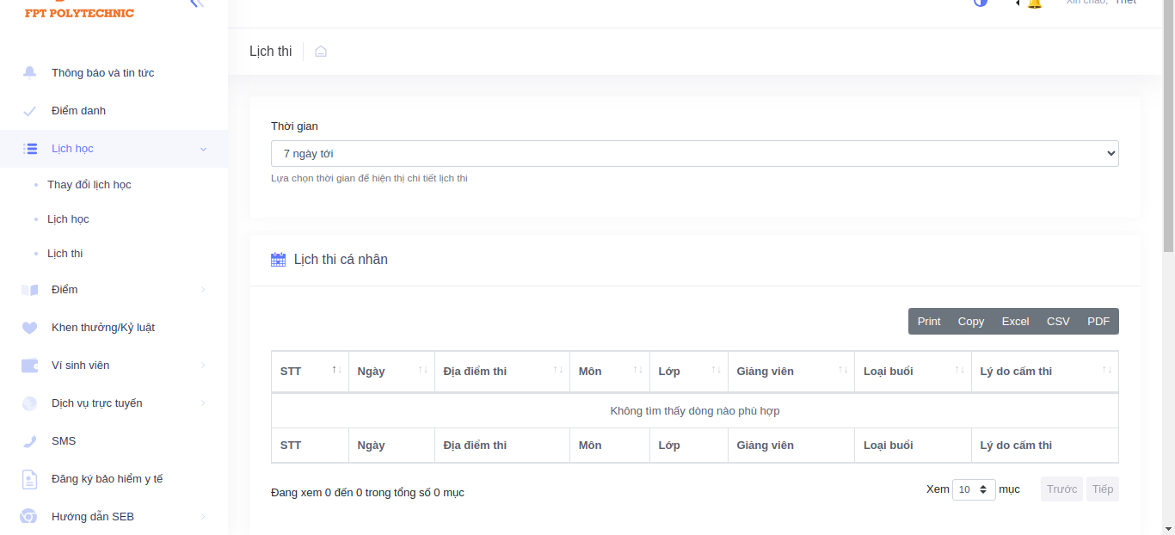Click the FPT Polytechnic logo

pos(79,9)
